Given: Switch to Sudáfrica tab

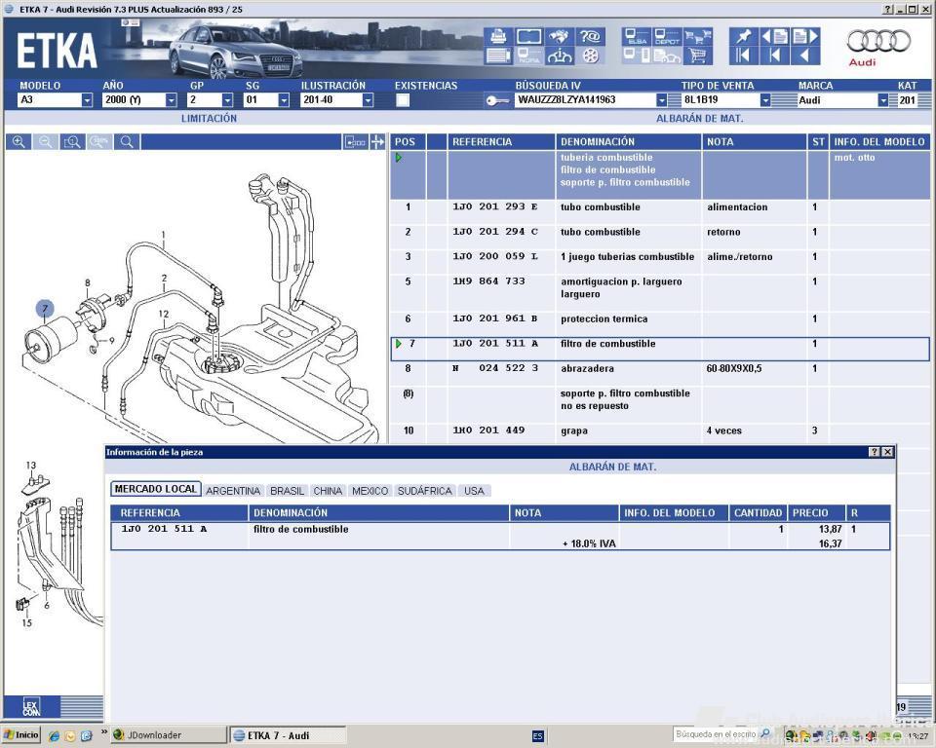Looking at the screenshot, I should click(425, 491).
